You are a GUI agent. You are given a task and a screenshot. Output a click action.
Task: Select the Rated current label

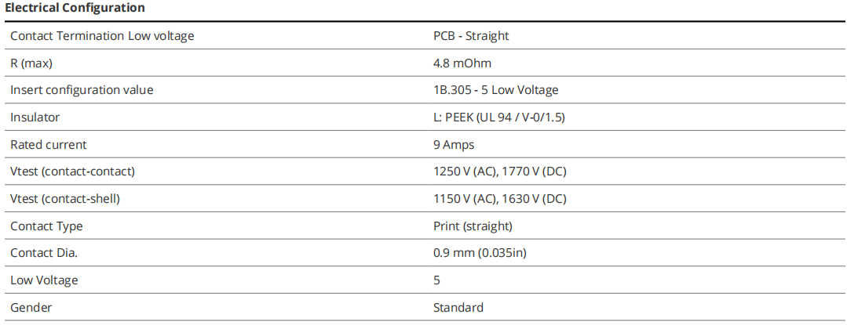[49, 145]
